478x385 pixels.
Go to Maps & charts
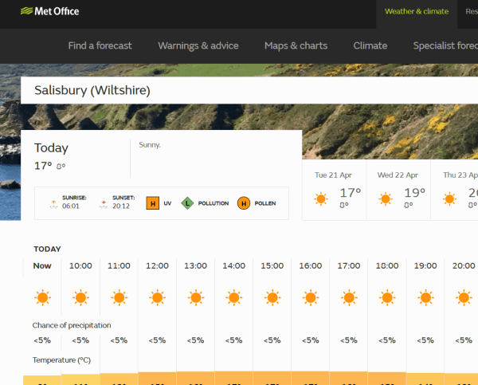click(296, 45)
